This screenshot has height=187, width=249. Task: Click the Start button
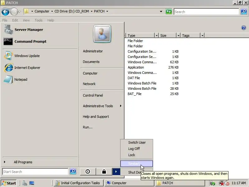(9, 183)
